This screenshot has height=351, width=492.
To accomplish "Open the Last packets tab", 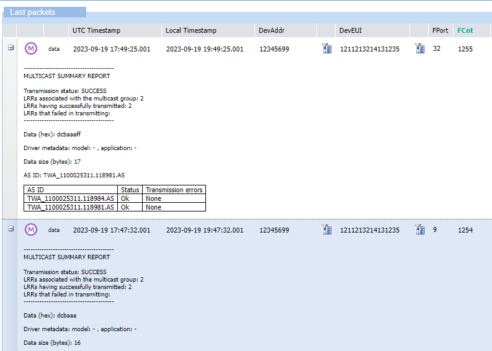I will pyautogui.click(x=33, y=12).
